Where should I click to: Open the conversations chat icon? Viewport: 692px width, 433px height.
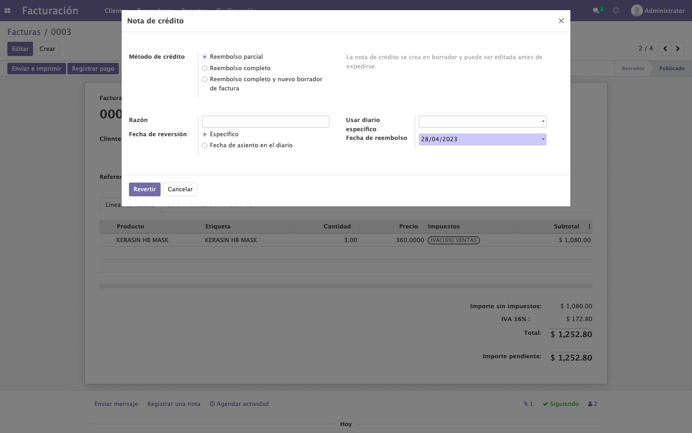point(596,11)
